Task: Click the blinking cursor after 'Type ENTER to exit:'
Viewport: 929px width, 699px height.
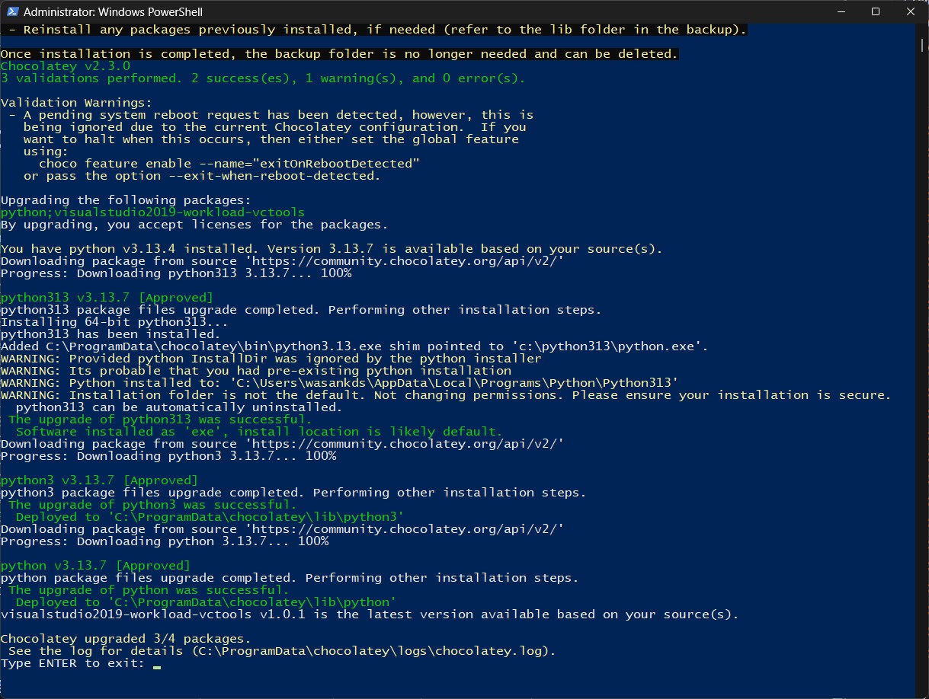Action: 157,664
